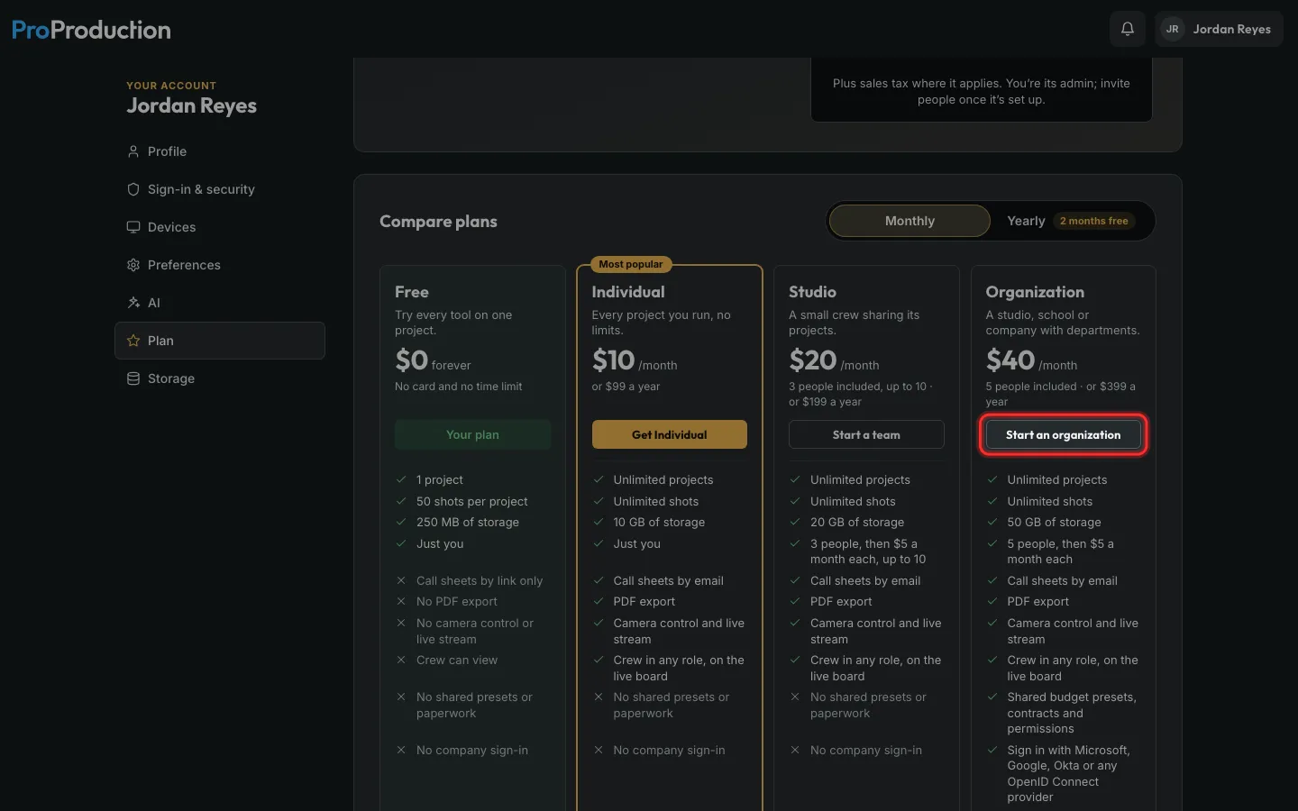
Task: Click the ProProduction logo
Action: 91,30
